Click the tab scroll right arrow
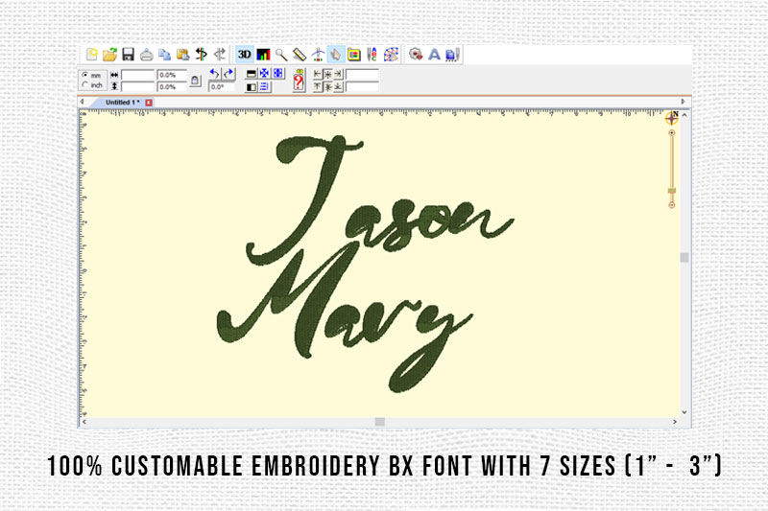Screen dimensions: 768x511 tap(683, 102)
